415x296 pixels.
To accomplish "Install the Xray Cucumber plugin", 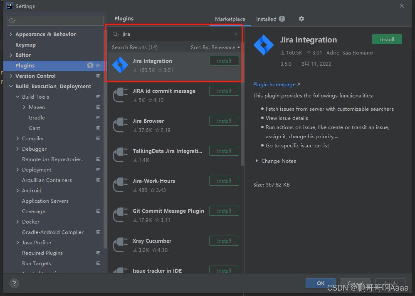I will [224, 241].
